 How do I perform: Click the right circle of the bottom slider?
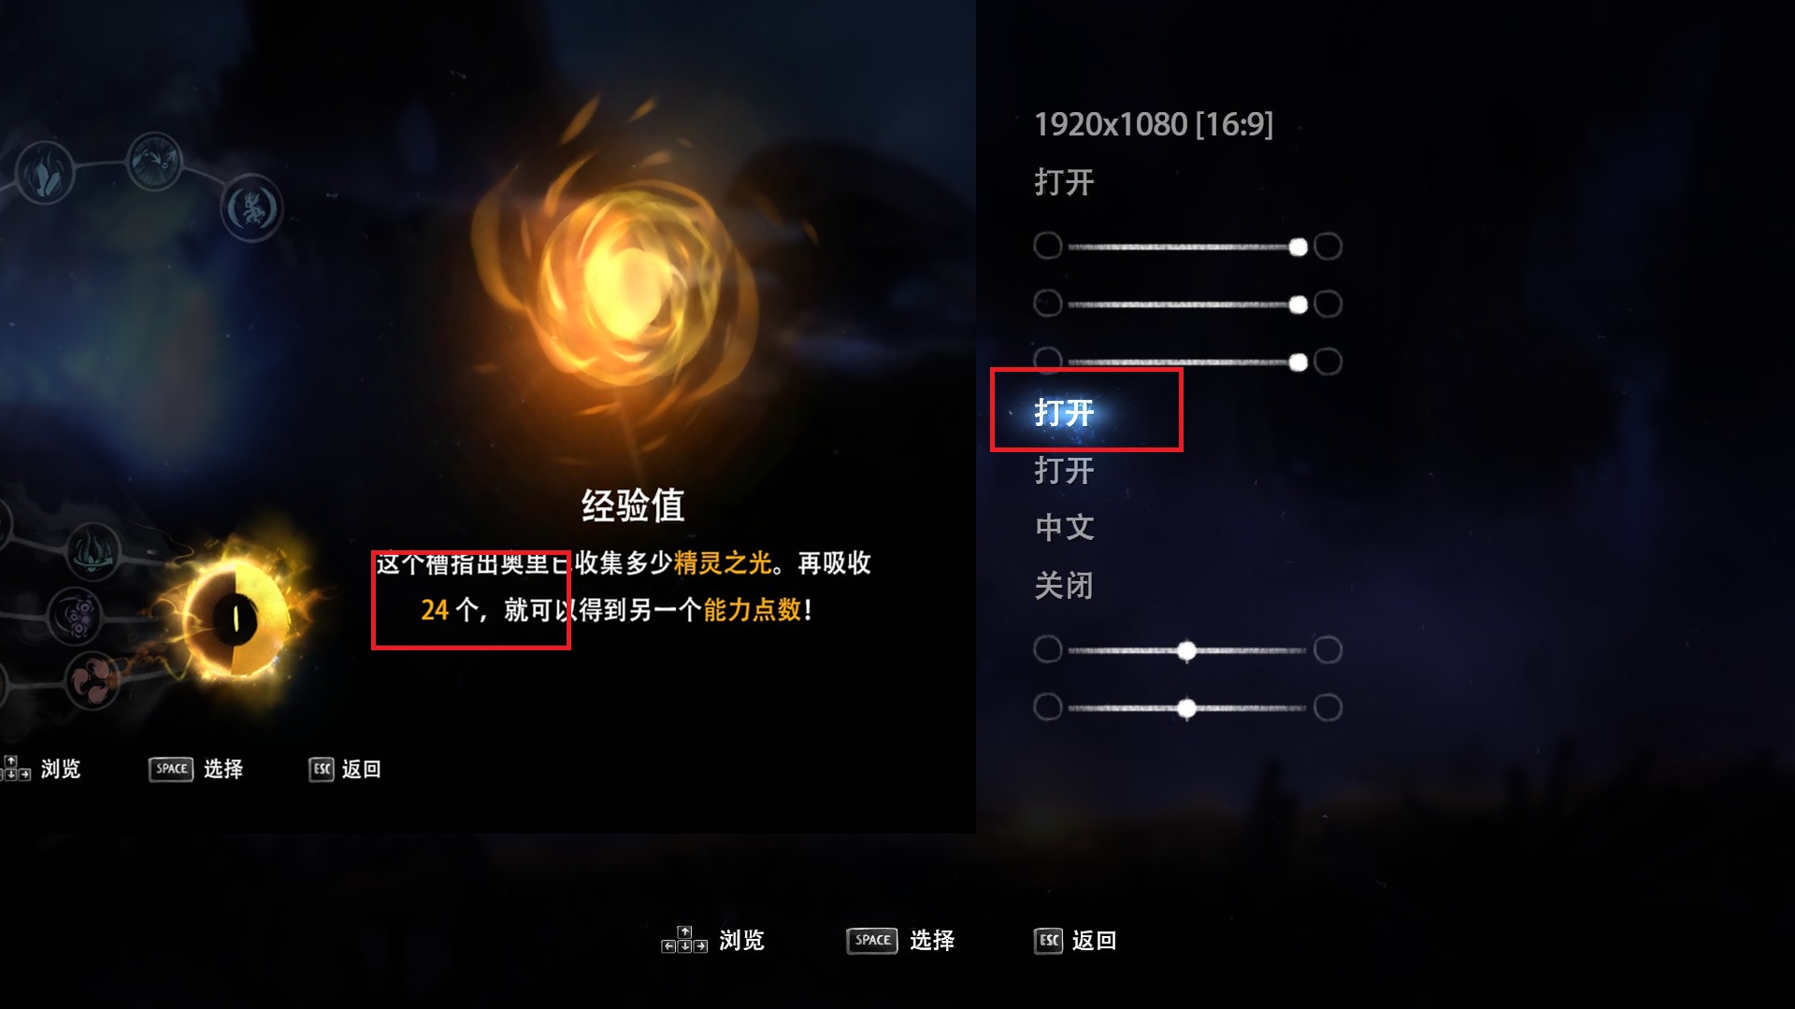1328,707
